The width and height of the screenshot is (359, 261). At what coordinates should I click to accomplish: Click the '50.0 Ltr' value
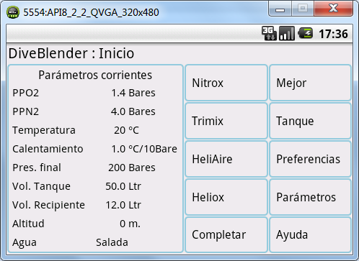[x=123, y=186]
